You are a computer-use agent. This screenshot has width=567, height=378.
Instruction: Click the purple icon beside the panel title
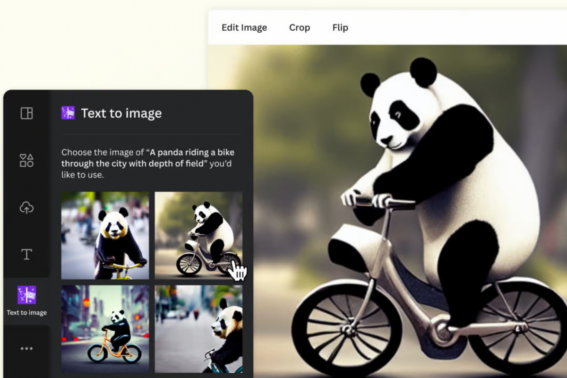click(68, 113)
